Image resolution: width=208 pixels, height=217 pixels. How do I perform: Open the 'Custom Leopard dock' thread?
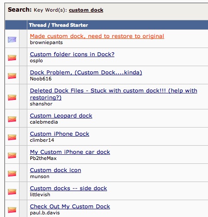pos(61,116)
